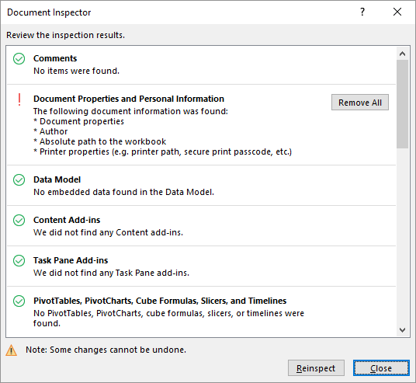
Task: Click the Document Inspector title text
Action: 49,12
